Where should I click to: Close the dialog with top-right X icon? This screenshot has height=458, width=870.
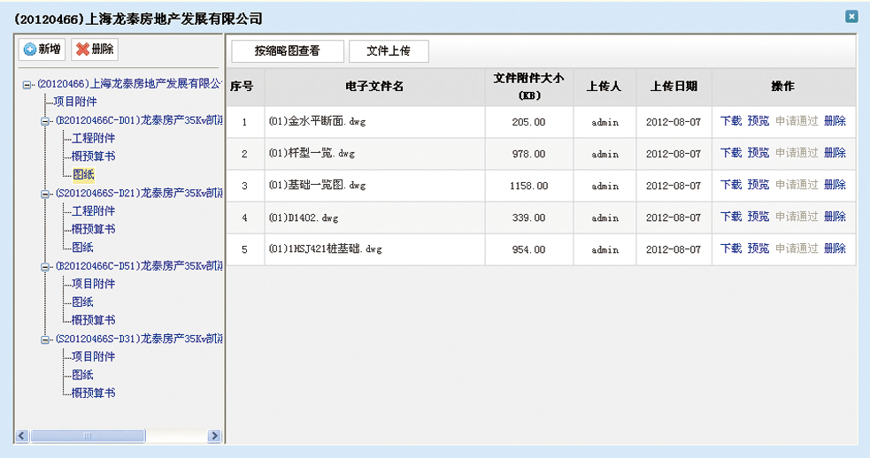tap(851, 16)
